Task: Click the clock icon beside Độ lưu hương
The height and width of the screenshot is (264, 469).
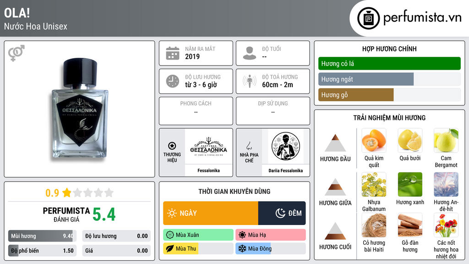Action: pyautogui.click(x=173, y=81)
